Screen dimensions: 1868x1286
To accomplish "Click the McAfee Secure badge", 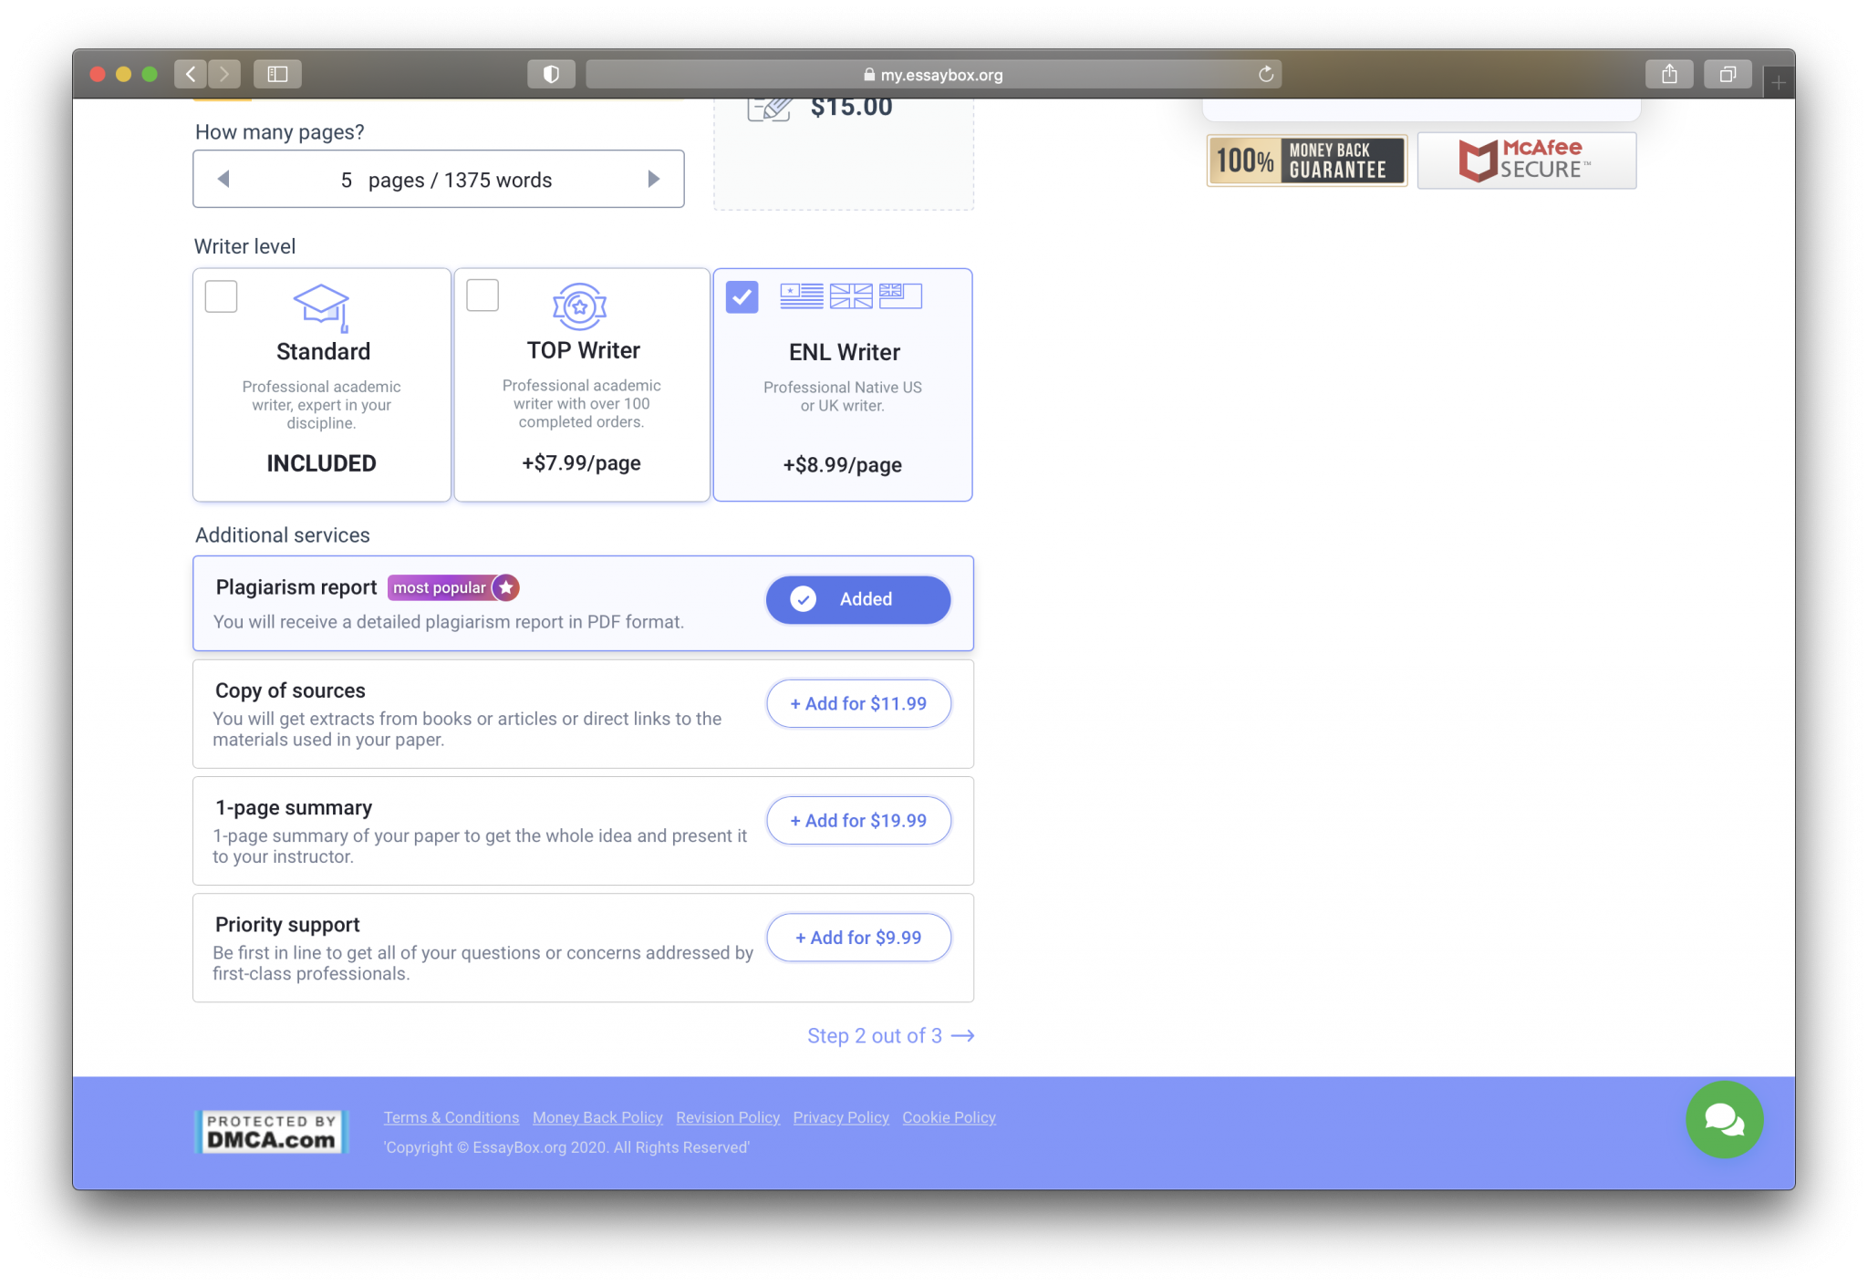I will [1527, 161].
